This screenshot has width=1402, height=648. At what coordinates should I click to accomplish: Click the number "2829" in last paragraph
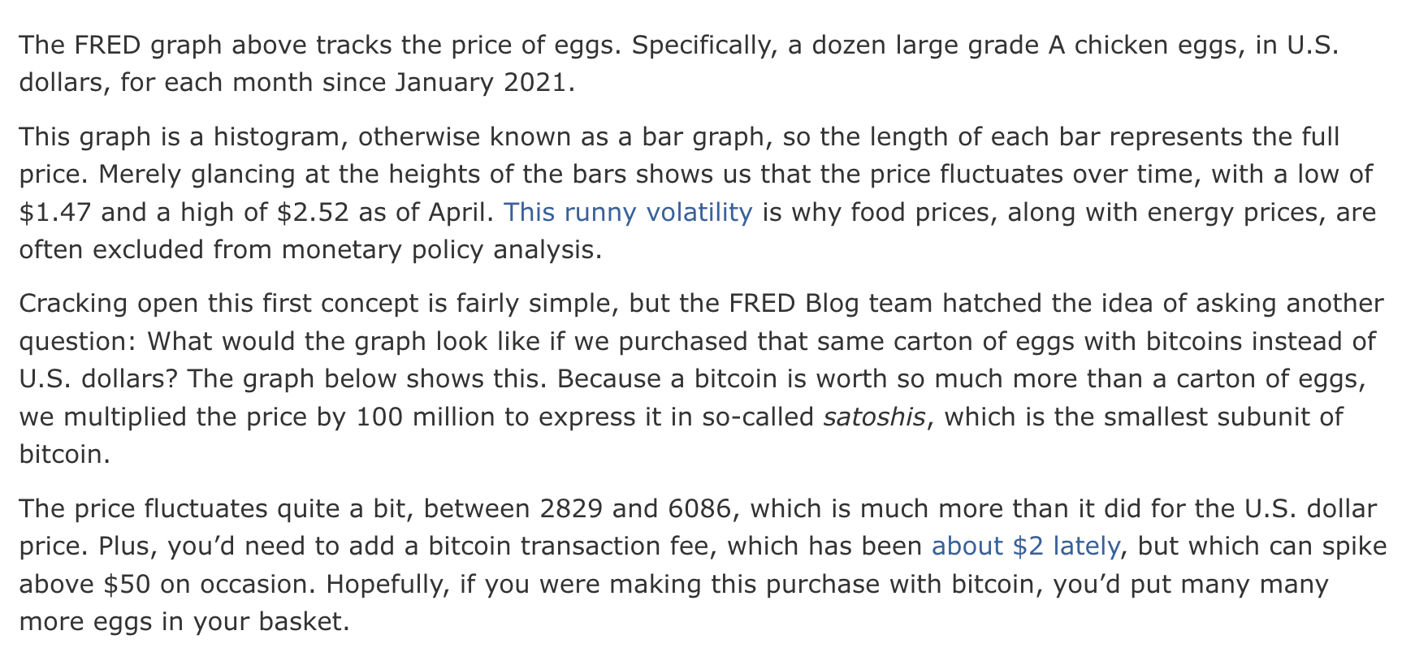pyautogui.click(x=571, y=508)
